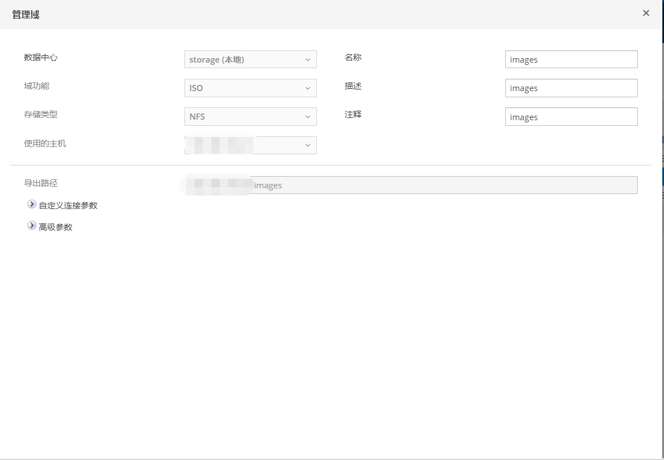Click the 管理域 dialog title

(x=26, y=15)
